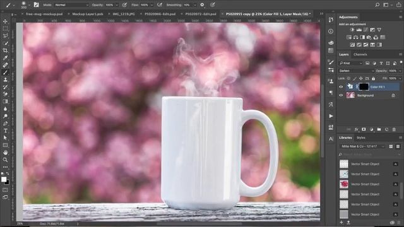Select the Move tool

click(x=5, y=21)
